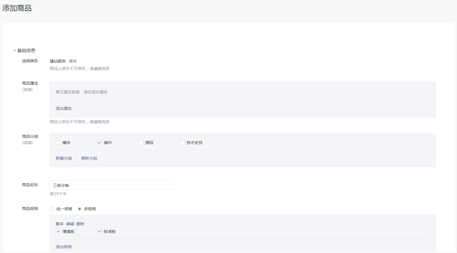This screenshot has width=457, height=253.
Task: Toggle the 标准版 checkbox
Action: click(x=99, y=231)
